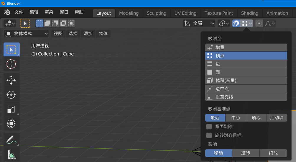The width and height of the screenshot is (296, 162).
Task: Select the rotate tool
Action: tap(11, 95)
